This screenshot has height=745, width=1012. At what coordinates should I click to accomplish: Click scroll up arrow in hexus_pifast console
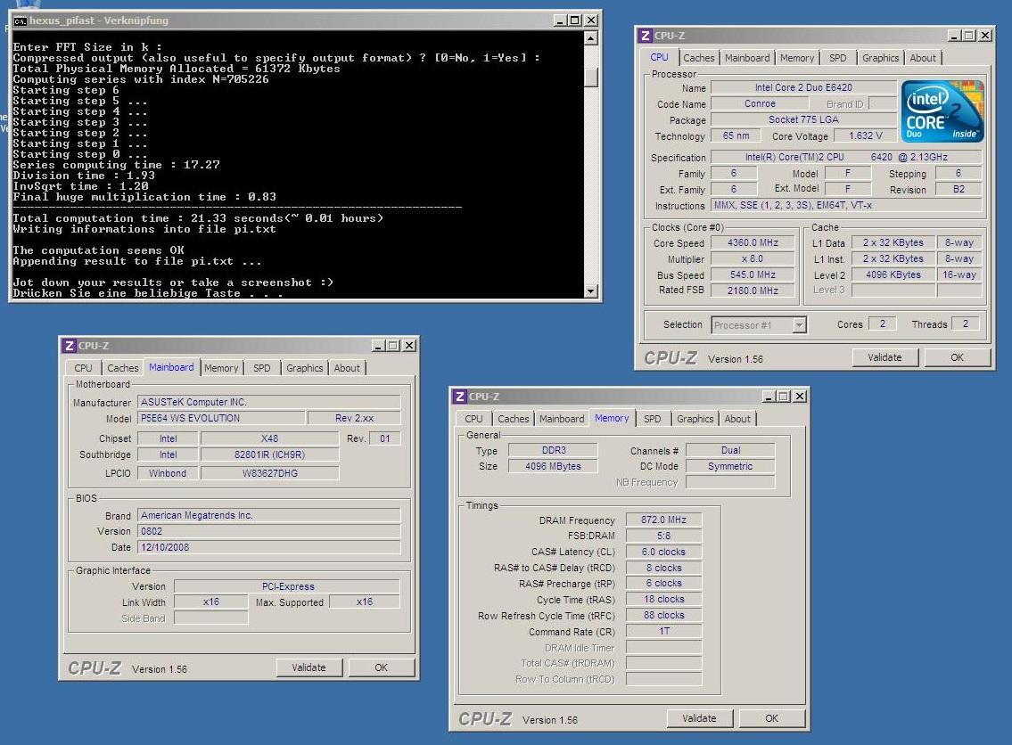(590, 38)
